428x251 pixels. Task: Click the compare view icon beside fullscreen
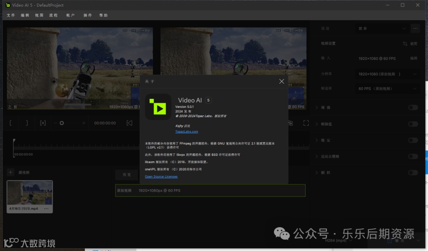point(290,123)
